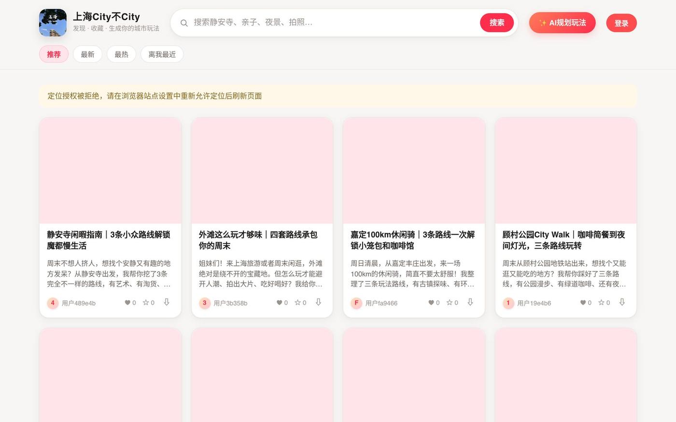Screen dimensions: 676x422
Task: Like the 外滩这么玩才够味 post heart icon
Action: [279, 303]
